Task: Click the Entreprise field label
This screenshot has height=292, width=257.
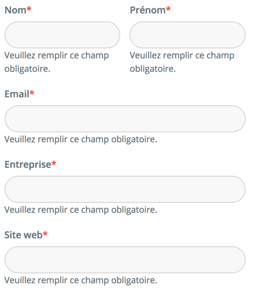Action: [28, 165]
